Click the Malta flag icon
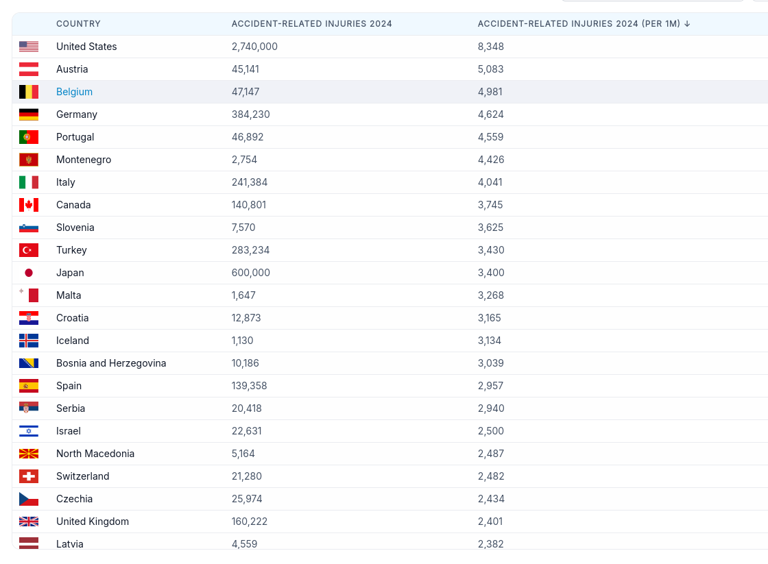 [28, 295]
